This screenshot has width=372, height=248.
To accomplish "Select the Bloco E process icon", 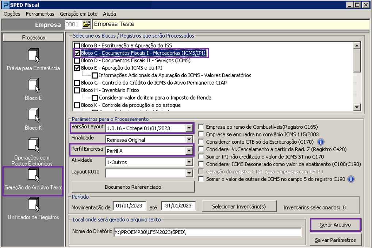I will click(x=34, y=85).
